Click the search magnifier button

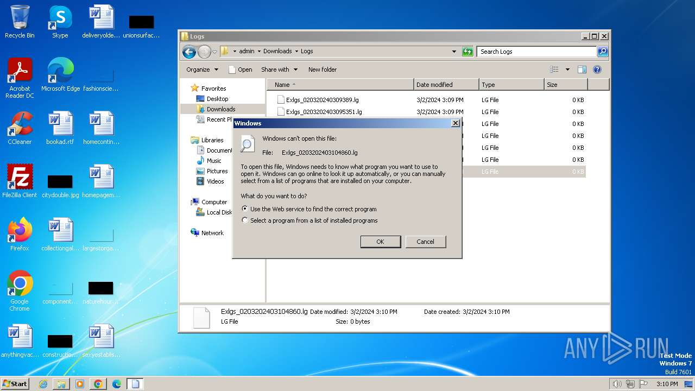pyautogui.click(x=602, y=52)
